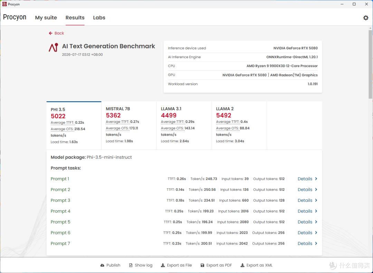Click the Publish button
The height and width of the screenshot is (273, 373).
point(111,265)
